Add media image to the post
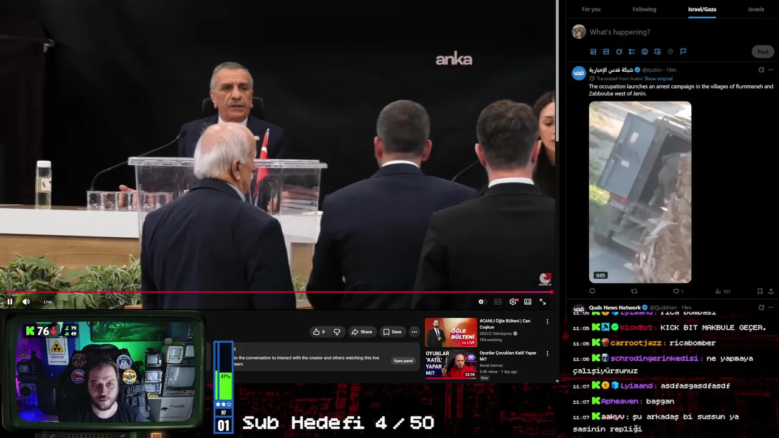 point(593,52)
